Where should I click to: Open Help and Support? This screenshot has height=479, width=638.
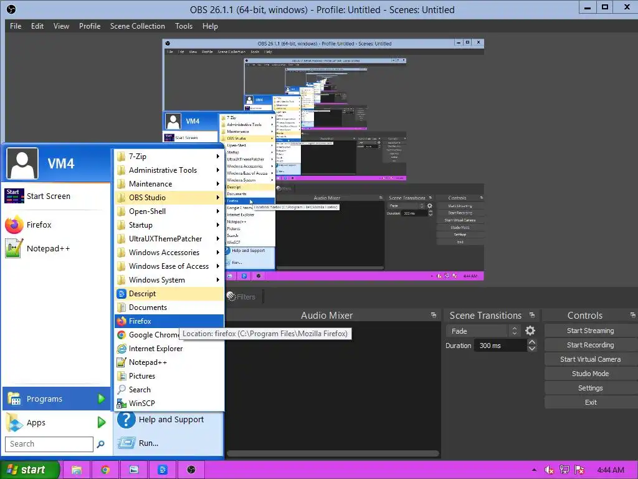(168, 420)
